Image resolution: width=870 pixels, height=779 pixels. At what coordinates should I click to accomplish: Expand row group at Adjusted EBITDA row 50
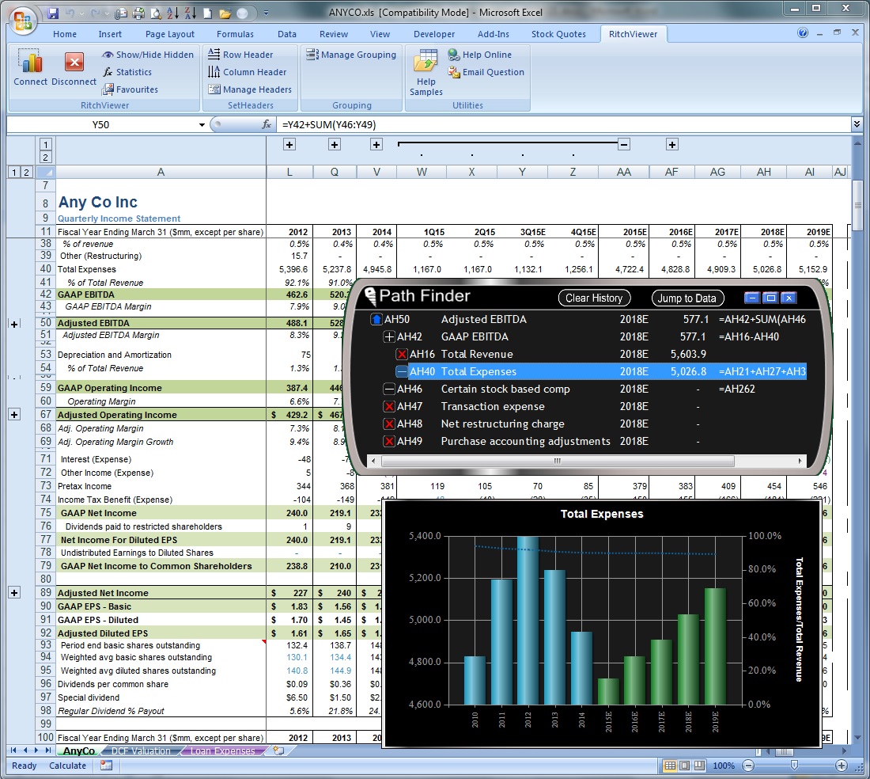pos(14,324)
